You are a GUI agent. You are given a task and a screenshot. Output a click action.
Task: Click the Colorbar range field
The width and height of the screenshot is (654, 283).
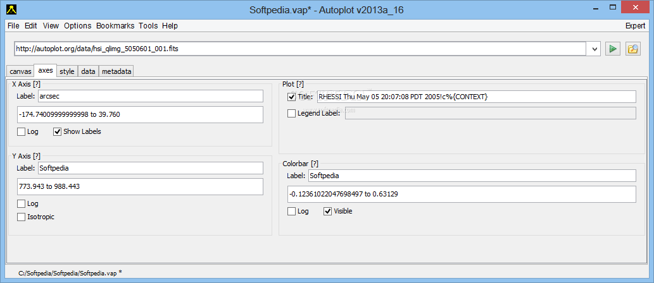click(462, 194)
